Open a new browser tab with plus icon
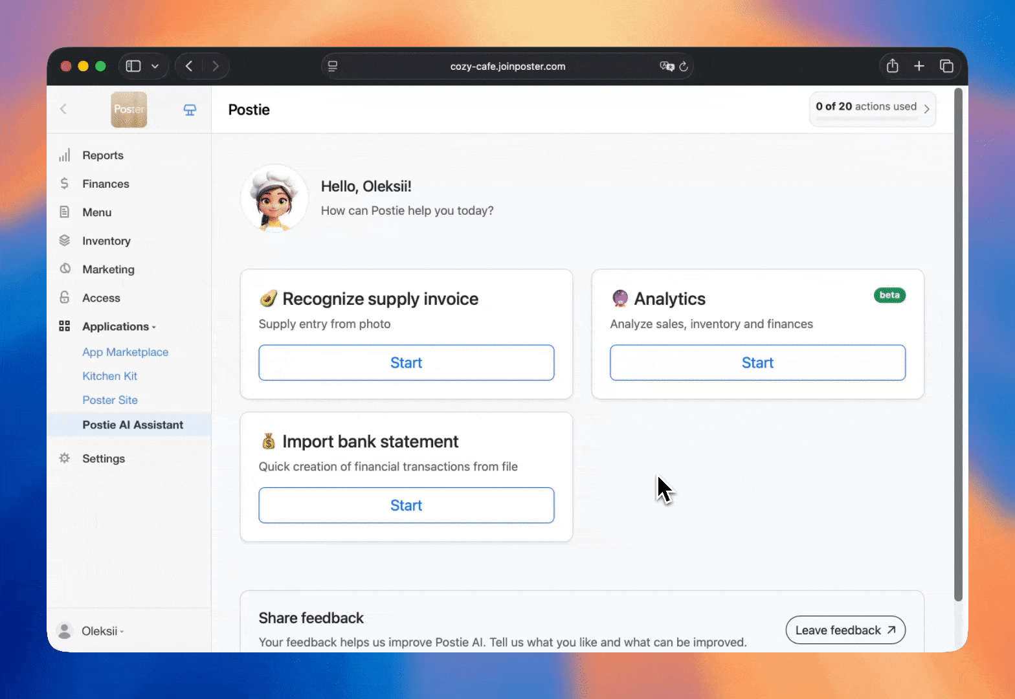1015x699 pixels. (919, 66)
